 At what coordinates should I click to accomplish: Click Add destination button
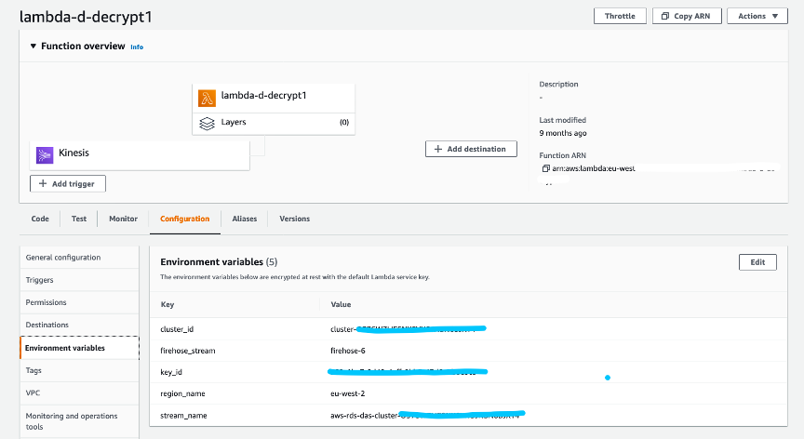471,149
